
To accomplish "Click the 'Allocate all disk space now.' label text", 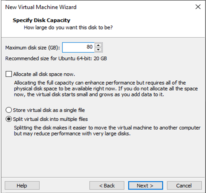I will pyautogui.click(x=44, y=74).
